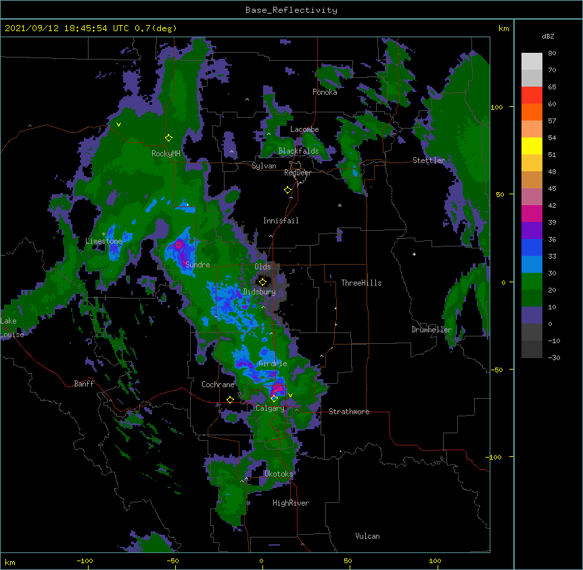Click the Olds city label

pos(262,267)
